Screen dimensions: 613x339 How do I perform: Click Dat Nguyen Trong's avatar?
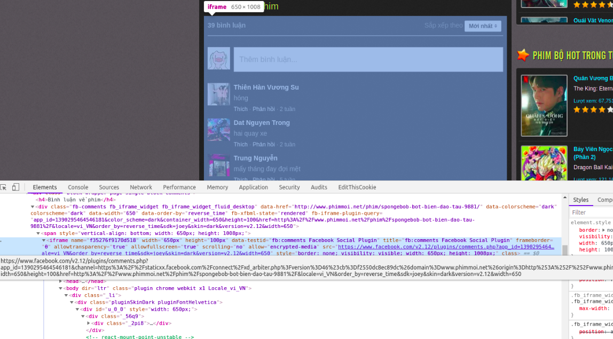[x=218, y=129]
